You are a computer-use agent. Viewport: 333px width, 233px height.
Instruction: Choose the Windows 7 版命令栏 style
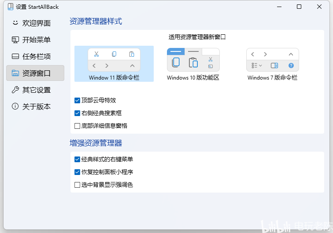coord(273,64)
